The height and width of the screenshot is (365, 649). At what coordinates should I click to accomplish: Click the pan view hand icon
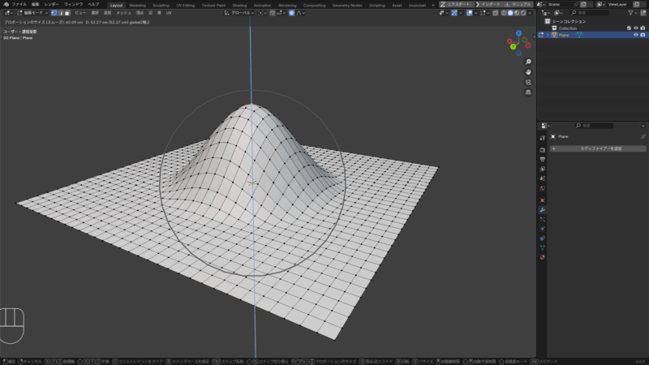(x=528, y=71)
